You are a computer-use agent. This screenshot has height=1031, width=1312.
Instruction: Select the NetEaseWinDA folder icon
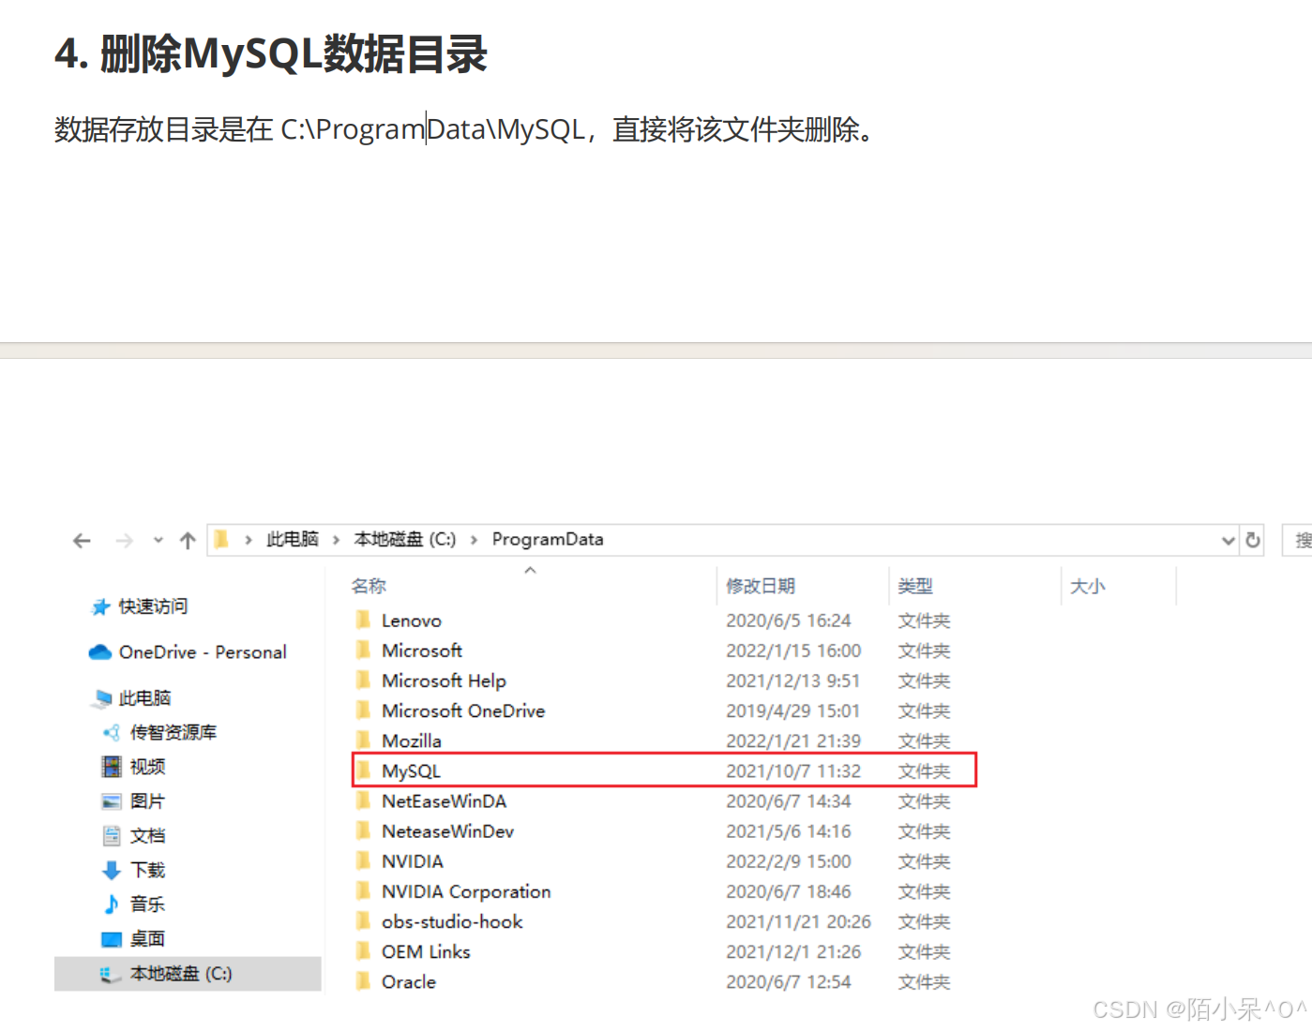click(363, 801)
